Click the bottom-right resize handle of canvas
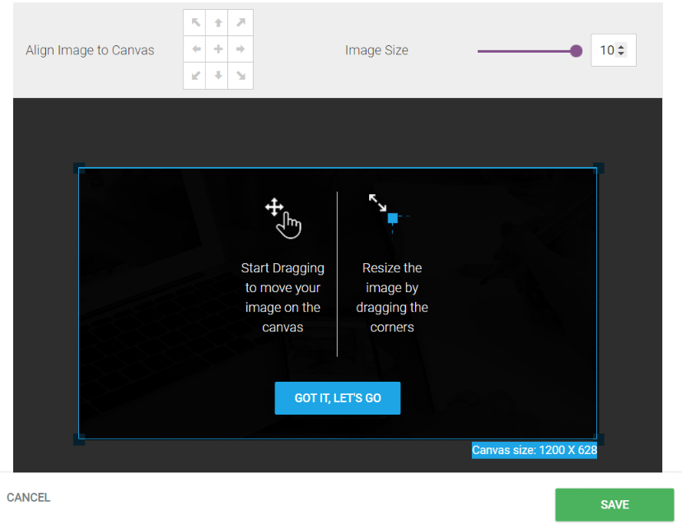The image size is (682, 529). [599, 439]
